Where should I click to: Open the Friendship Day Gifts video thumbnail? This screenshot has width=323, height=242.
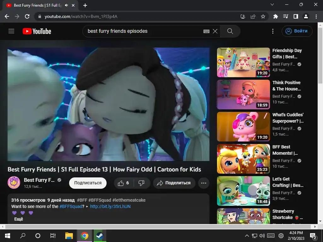(244, 62)
